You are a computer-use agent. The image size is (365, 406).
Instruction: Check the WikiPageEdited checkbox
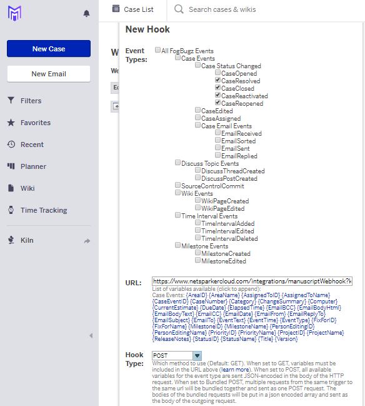197,208
